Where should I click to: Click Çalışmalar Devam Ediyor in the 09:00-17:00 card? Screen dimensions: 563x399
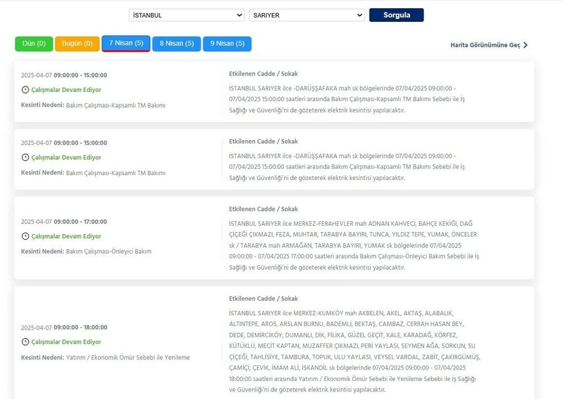(x=66, y=237)
